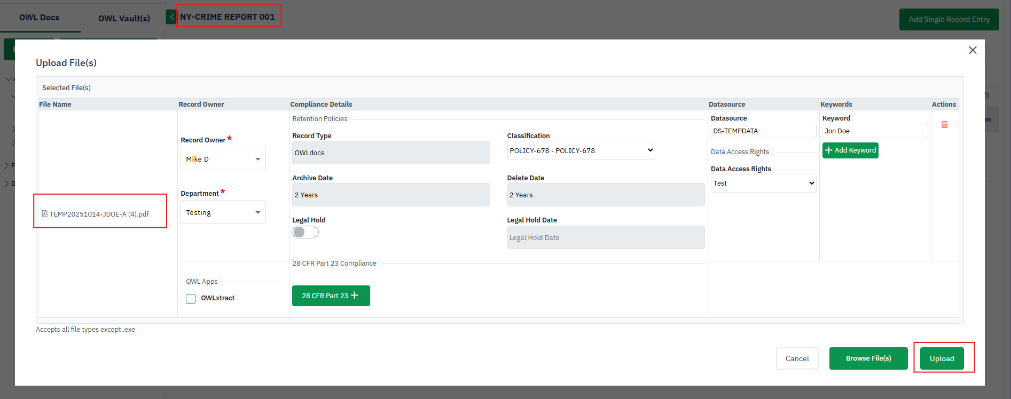Open the Classification POLICY-678 dropdown
1011x399 pixels.
[x=581, y=150]
